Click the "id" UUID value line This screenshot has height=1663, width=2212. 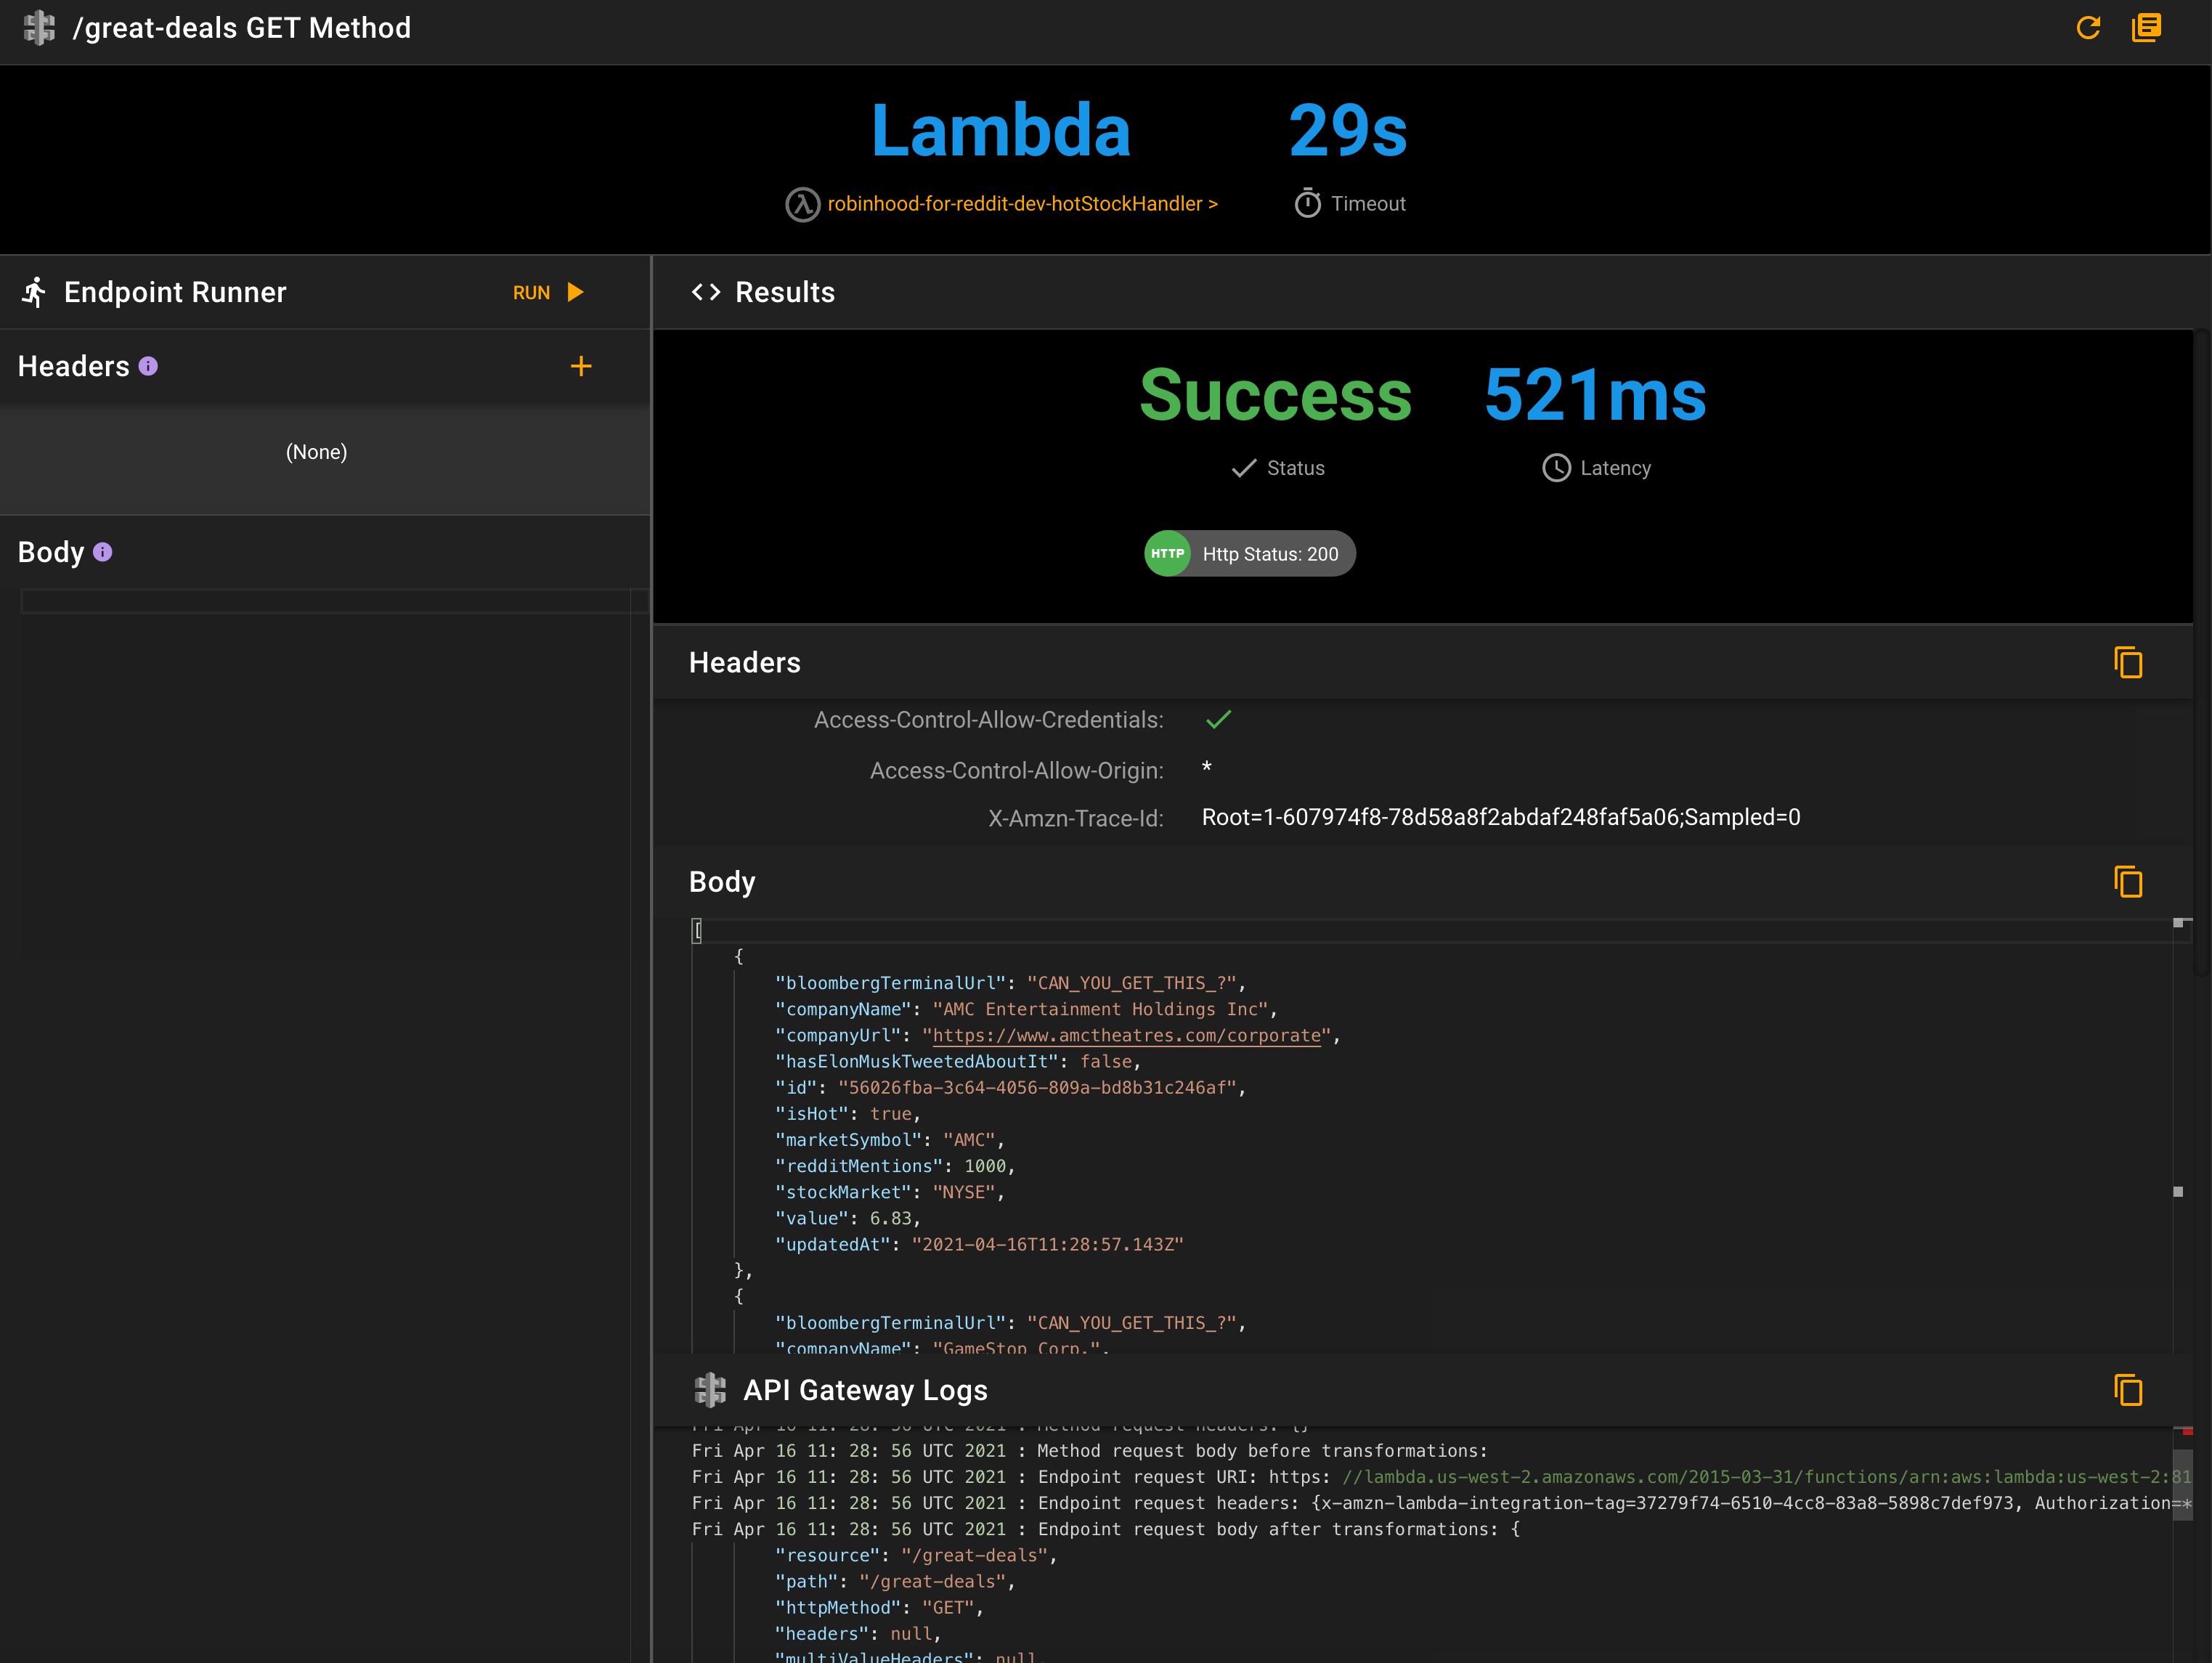pyautogui.click(x=1011, y=1087)
